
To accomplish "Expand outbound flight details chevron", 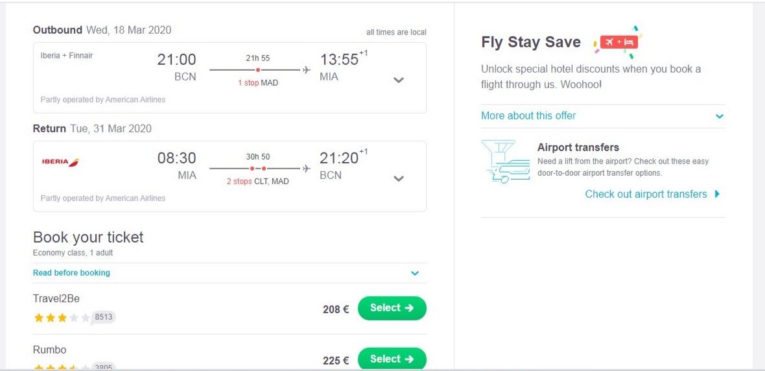I will click(x=399, y=80).
